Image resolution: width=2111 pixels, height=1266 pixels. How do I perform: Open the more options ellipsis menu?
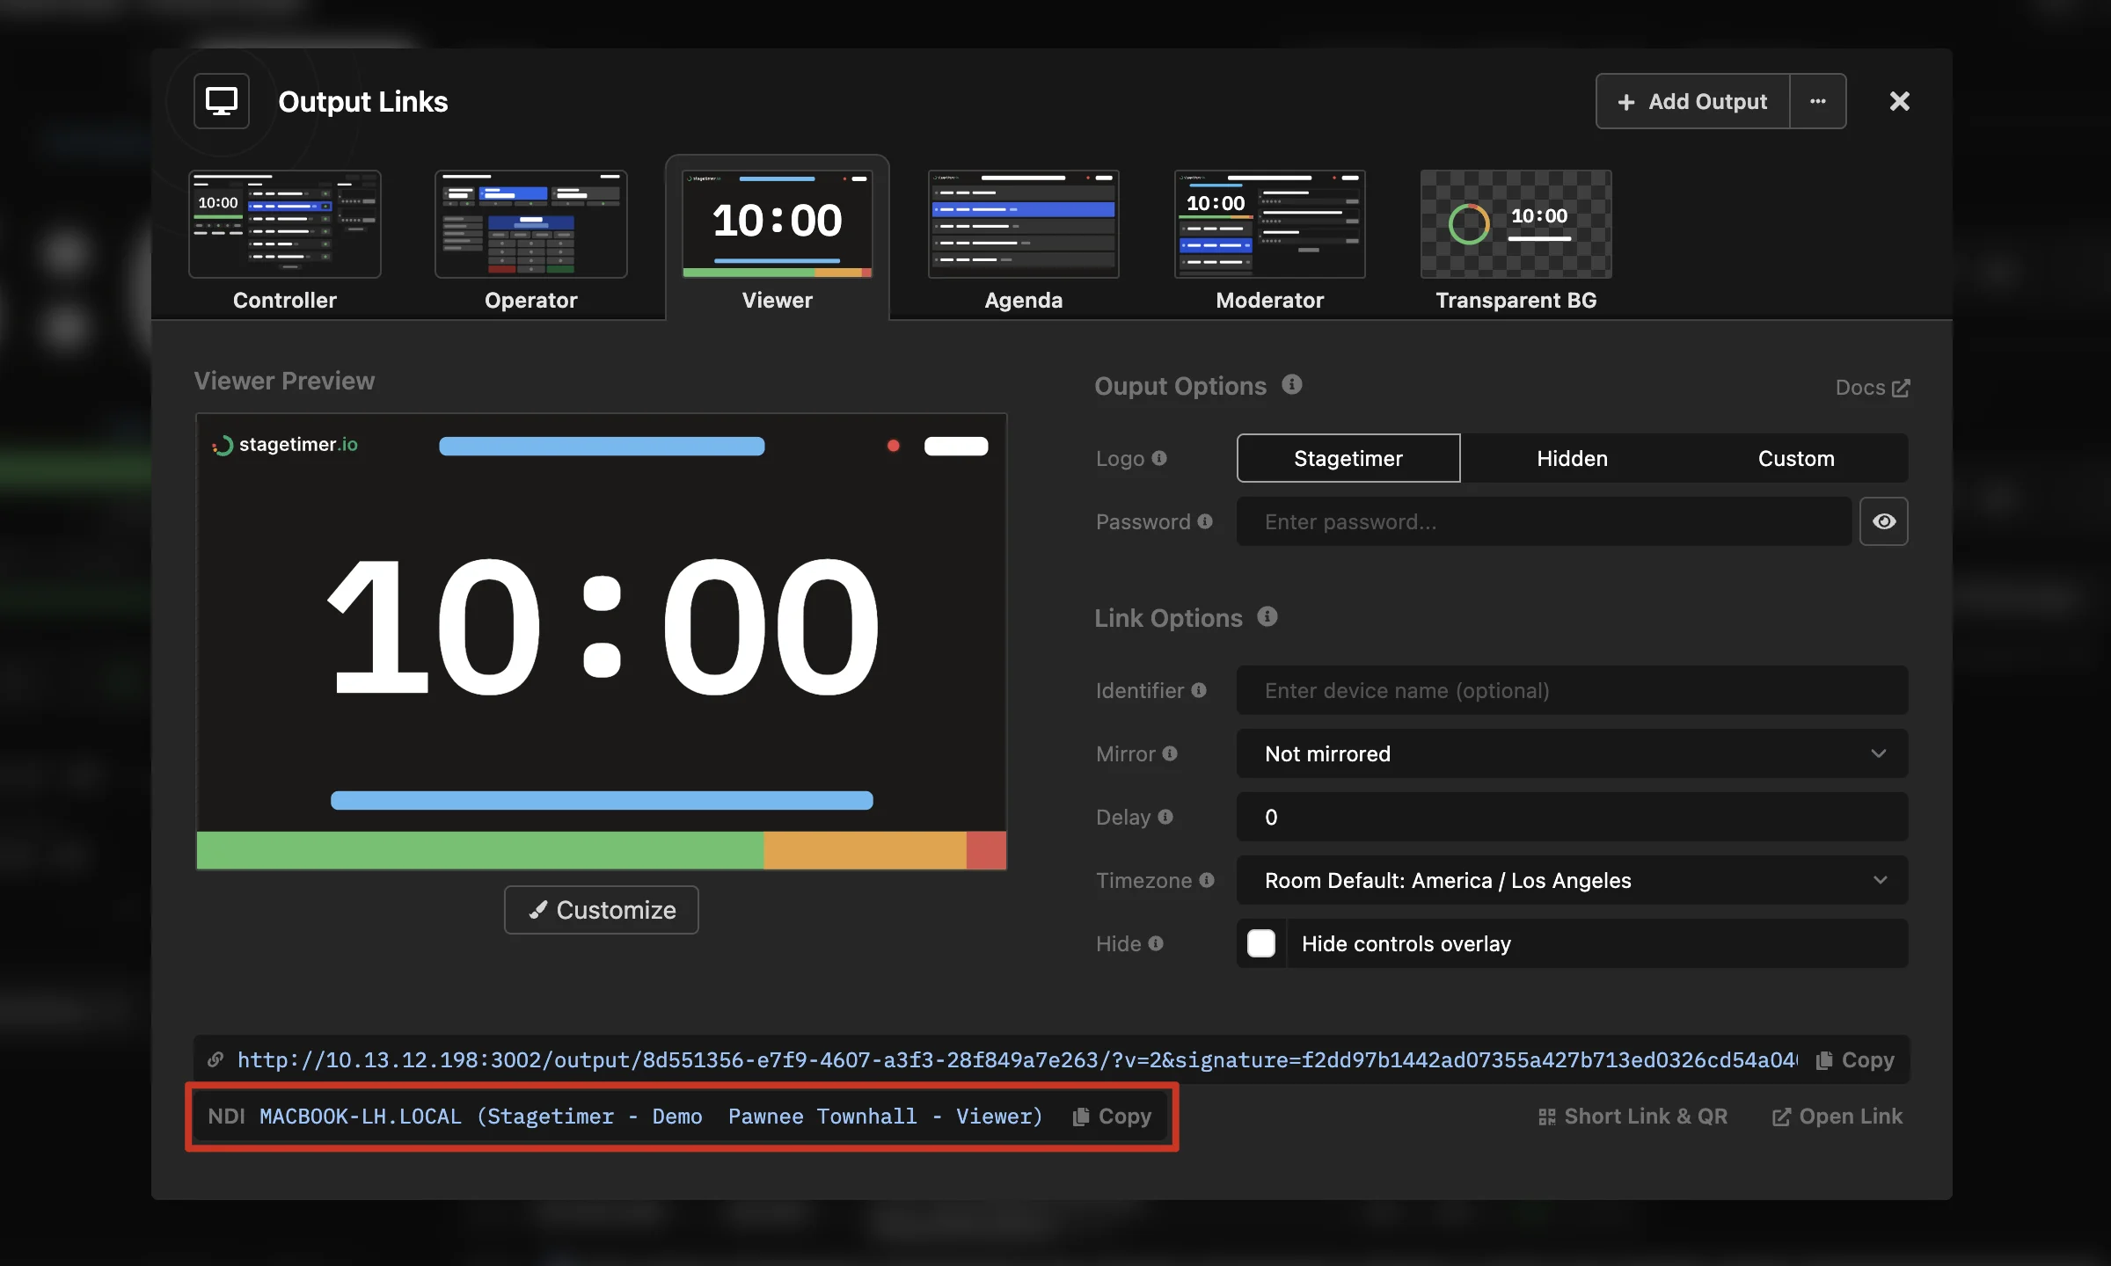1818,100
